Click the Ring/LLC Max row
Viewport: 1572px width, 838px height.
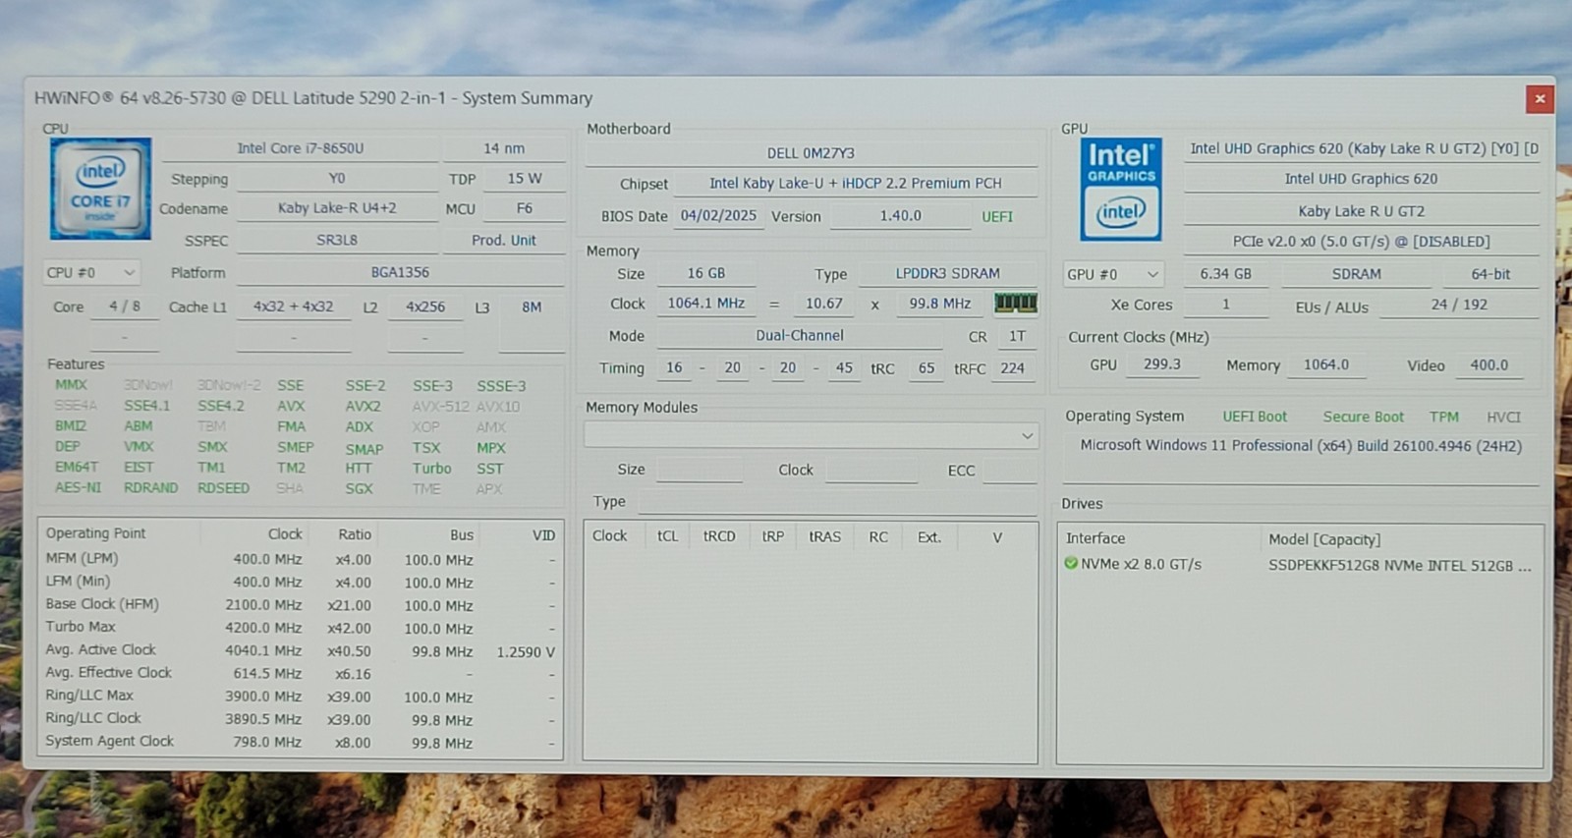(301, 696)
